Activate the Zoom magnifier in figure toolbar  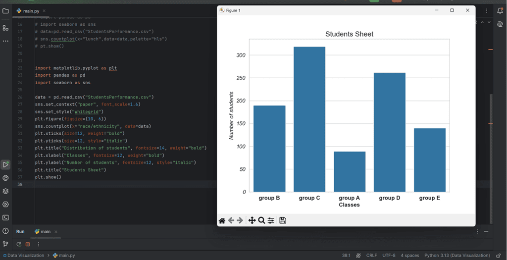tap(261, 220)
